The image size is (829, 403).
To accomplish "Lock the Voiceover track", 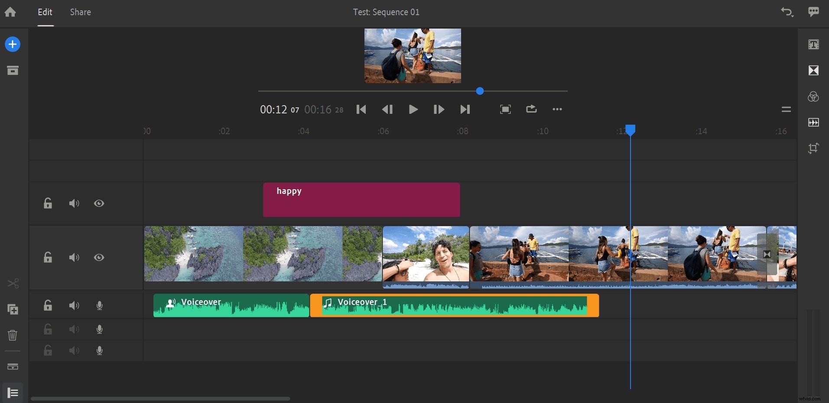I will coord(48,306).
